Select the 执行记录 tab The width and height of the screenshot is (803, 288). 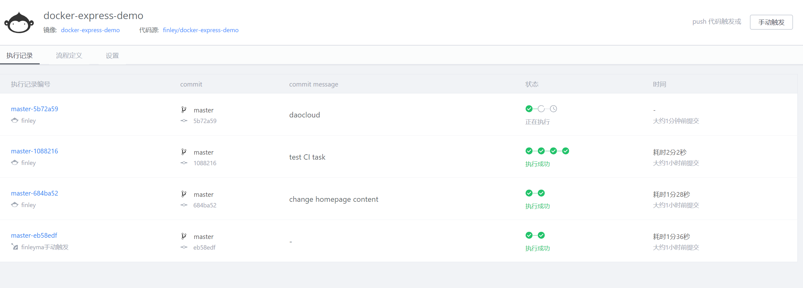[20, 56]
